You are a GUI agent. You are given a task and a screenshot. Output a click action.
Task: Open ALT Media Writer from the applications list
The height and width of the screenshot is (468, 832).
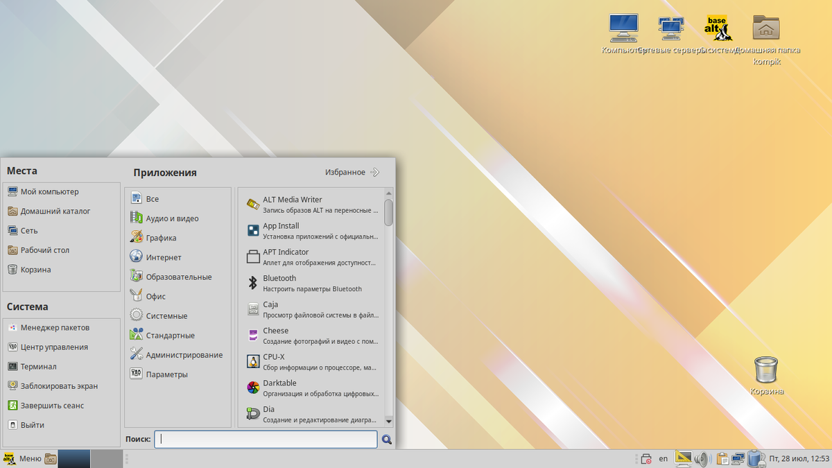tap(313, 205)
